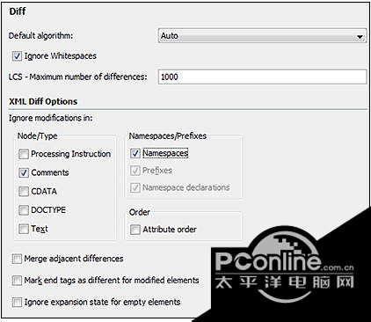Enable the Processing Instruction checkbox
371x322 pixels.
tap(24, 154)
